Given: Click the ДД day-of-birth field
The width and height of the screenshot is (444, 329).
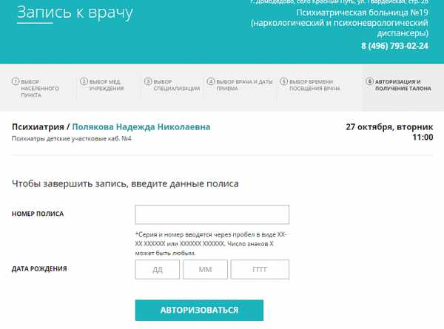Looking at the screenshot, I should tap(158, 269).
